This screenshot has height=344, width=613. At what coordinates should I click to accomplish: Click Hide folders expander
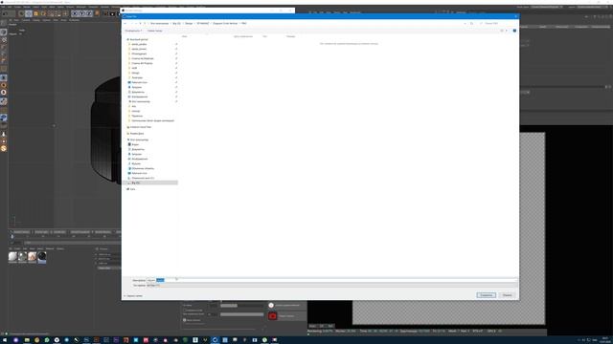click(x=133, y=295)
